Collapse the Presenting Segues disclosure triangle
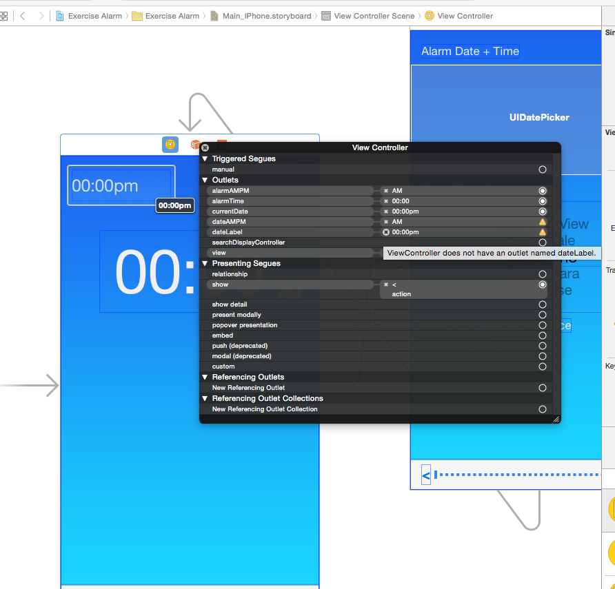Viewport: 615px width, 589px height. [x=205, y=263]
